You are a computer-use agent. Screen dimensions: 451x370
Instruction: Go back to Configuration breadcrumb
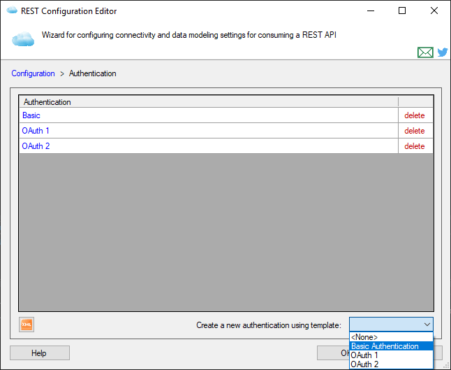33,73
